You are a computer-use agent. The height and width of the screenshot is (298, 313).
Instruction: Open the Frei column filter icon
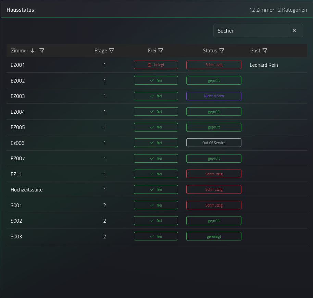point(161,51)
